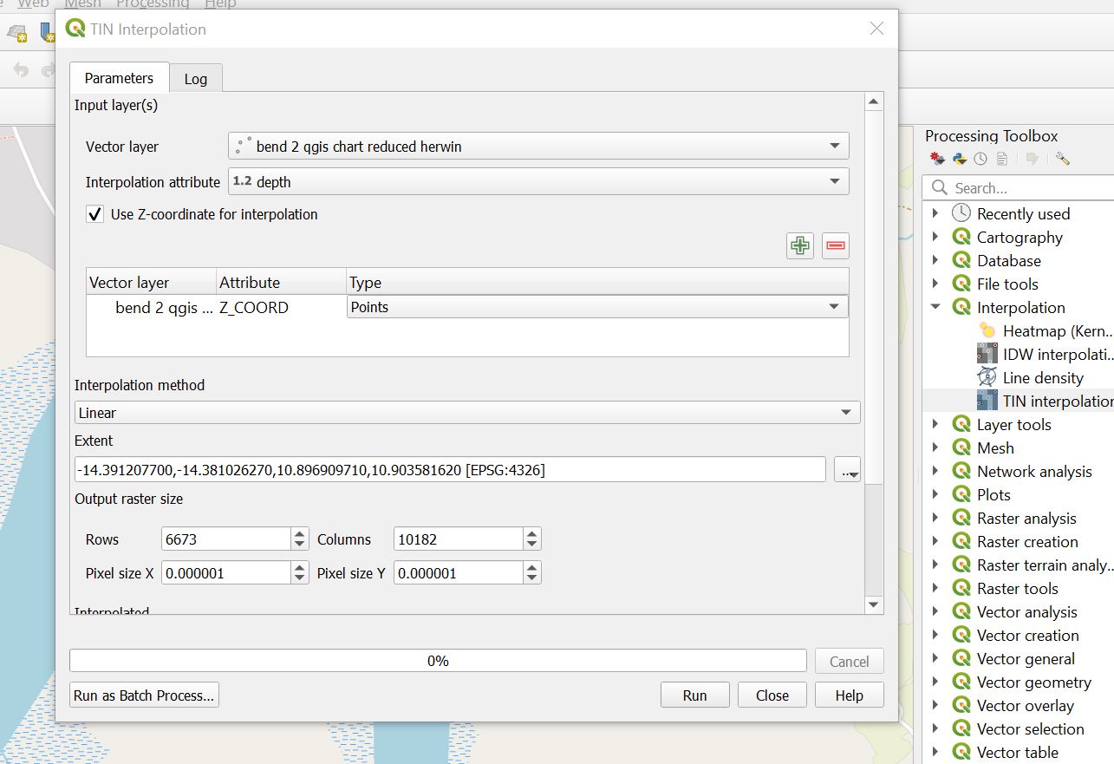This screenshot has height=764, width=1114.
Task: Click the Help button in dialog
Action: [850, 695]
